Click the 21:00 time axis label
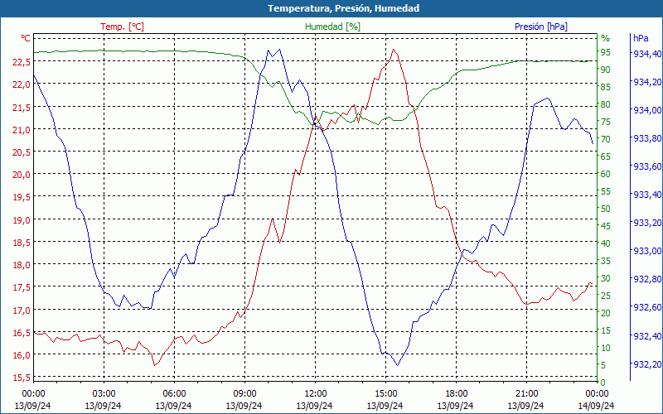Screen dimensions: 663x414 (526, 394)
